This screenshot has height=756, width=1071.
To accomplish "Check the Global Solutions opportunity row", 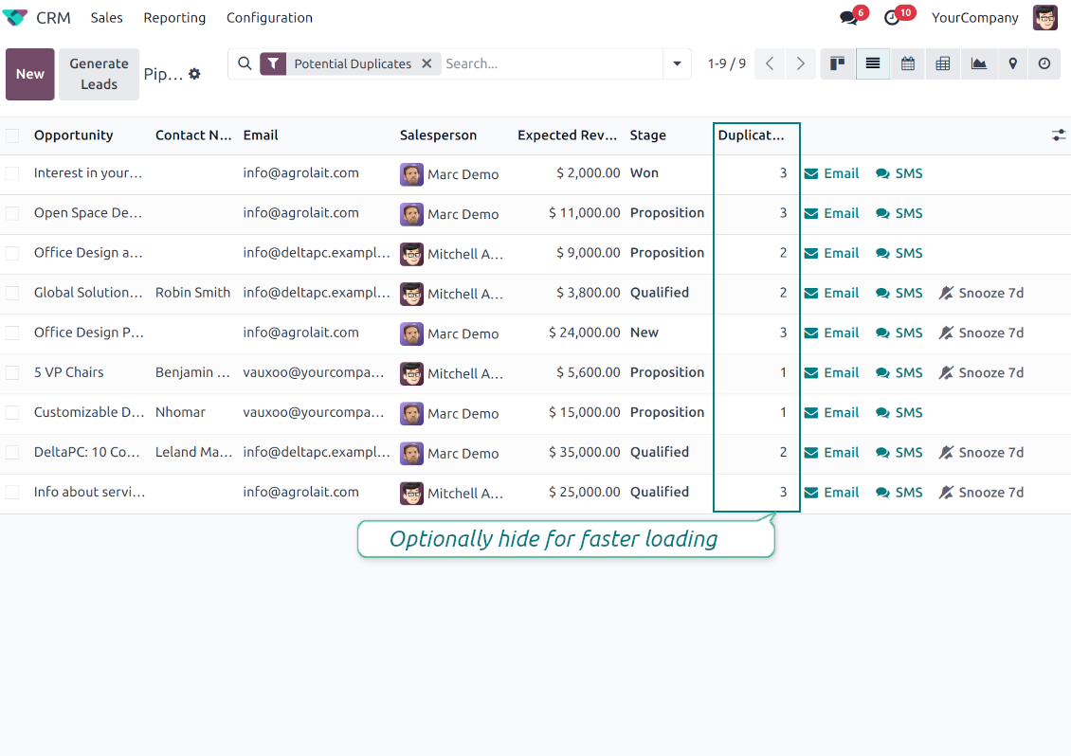I will (x=12, y=294).
